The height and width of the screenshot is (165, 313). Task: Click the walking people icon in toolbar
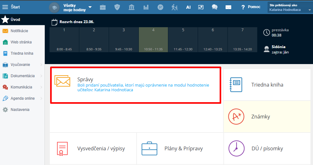pos(175,7)
